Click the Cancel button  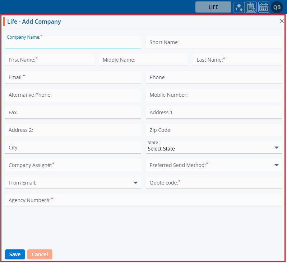pos(40,254)
